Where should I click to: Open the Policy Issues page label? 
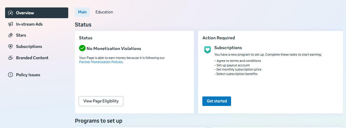point(28,75)
